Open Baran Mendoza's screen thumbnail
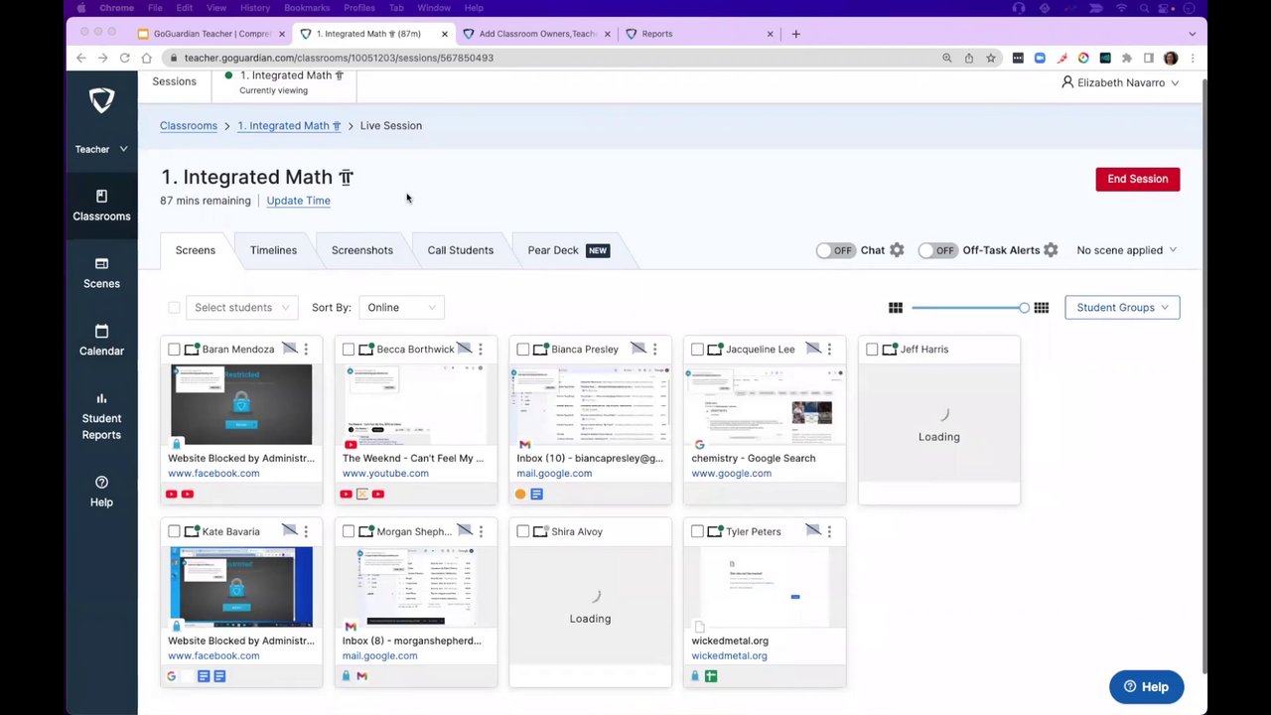 [x=241, y=405]
